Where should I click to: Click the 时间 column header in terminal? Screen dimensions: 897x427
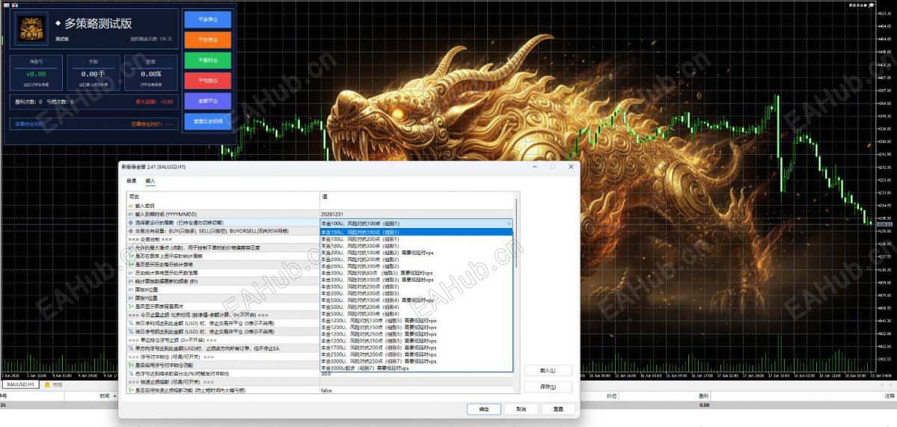(x=104, y=396)
